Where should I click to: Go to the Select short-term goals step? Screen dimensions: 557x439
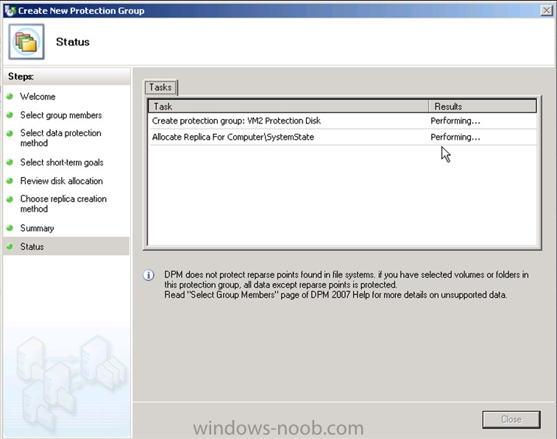click(62, 163)
